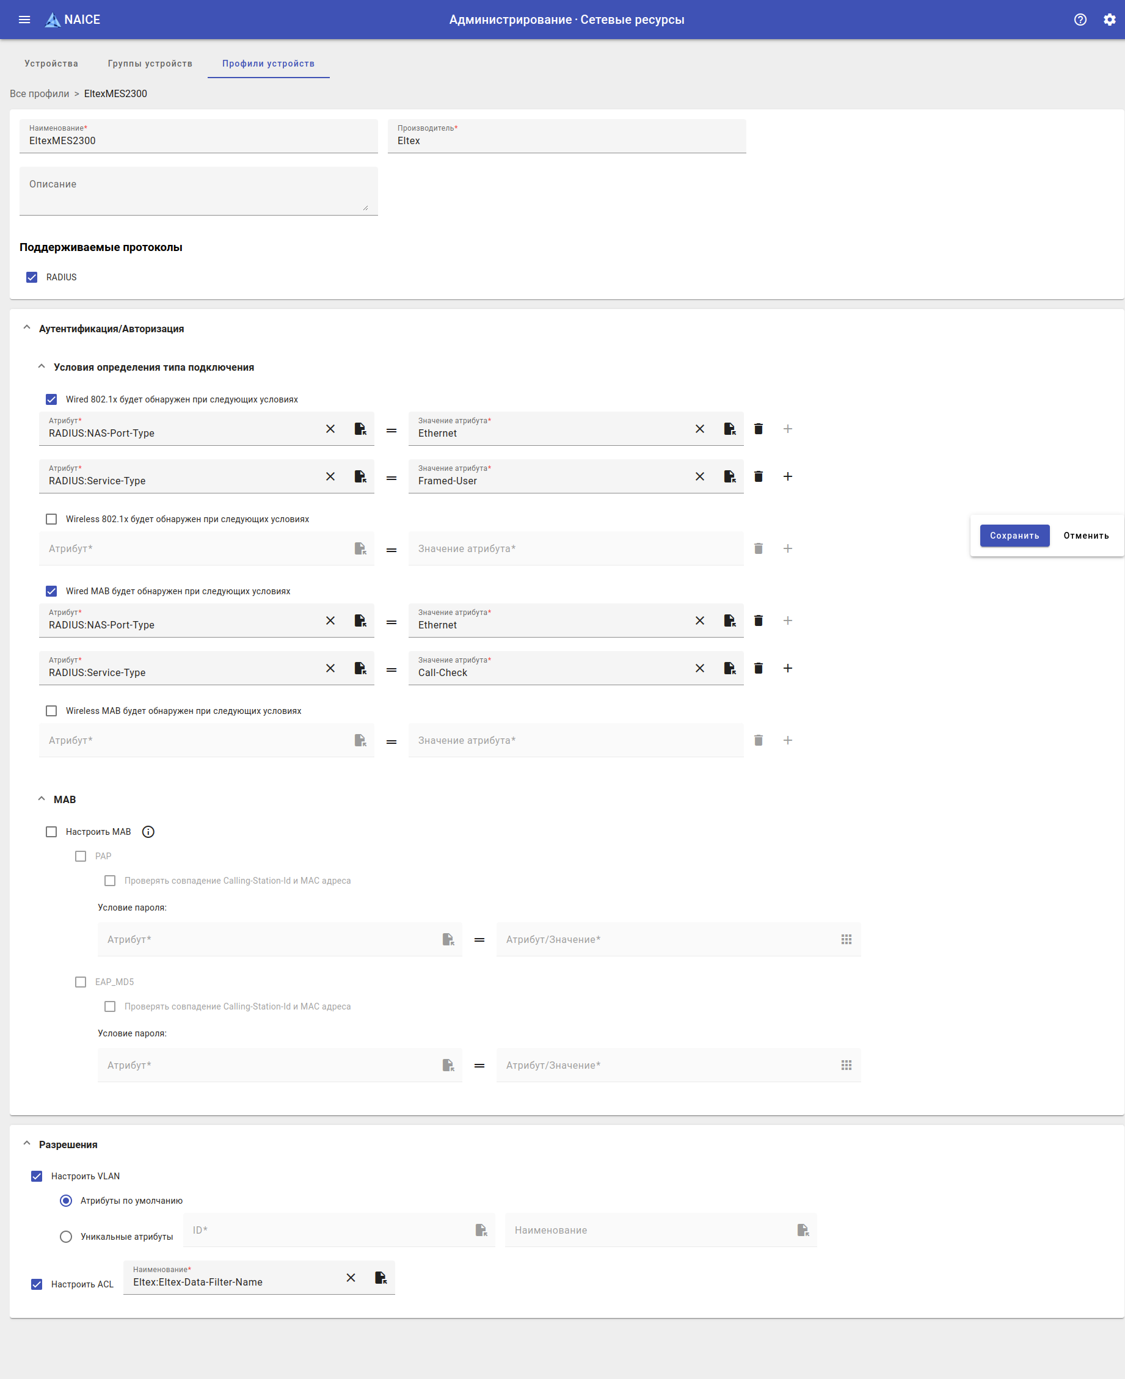1125x1379 pixels.
Task: Collapse the Разрешения section
Action: 27,1144
